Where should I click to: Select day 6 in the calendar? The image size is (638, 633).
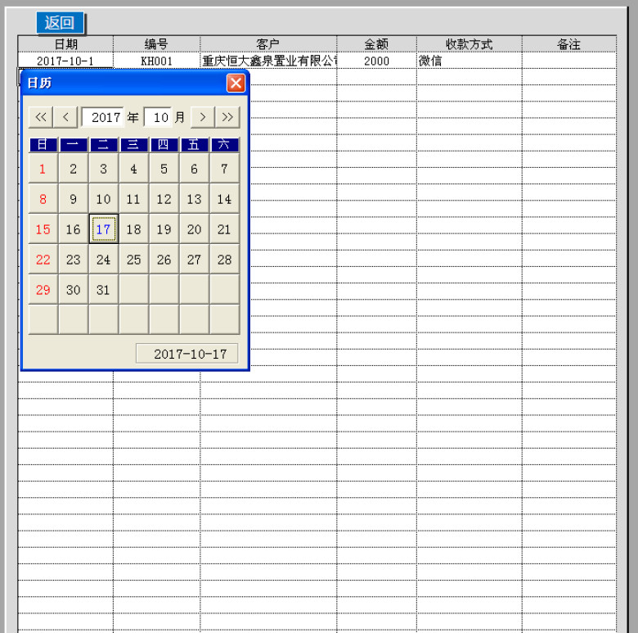(x=194, y=168)
